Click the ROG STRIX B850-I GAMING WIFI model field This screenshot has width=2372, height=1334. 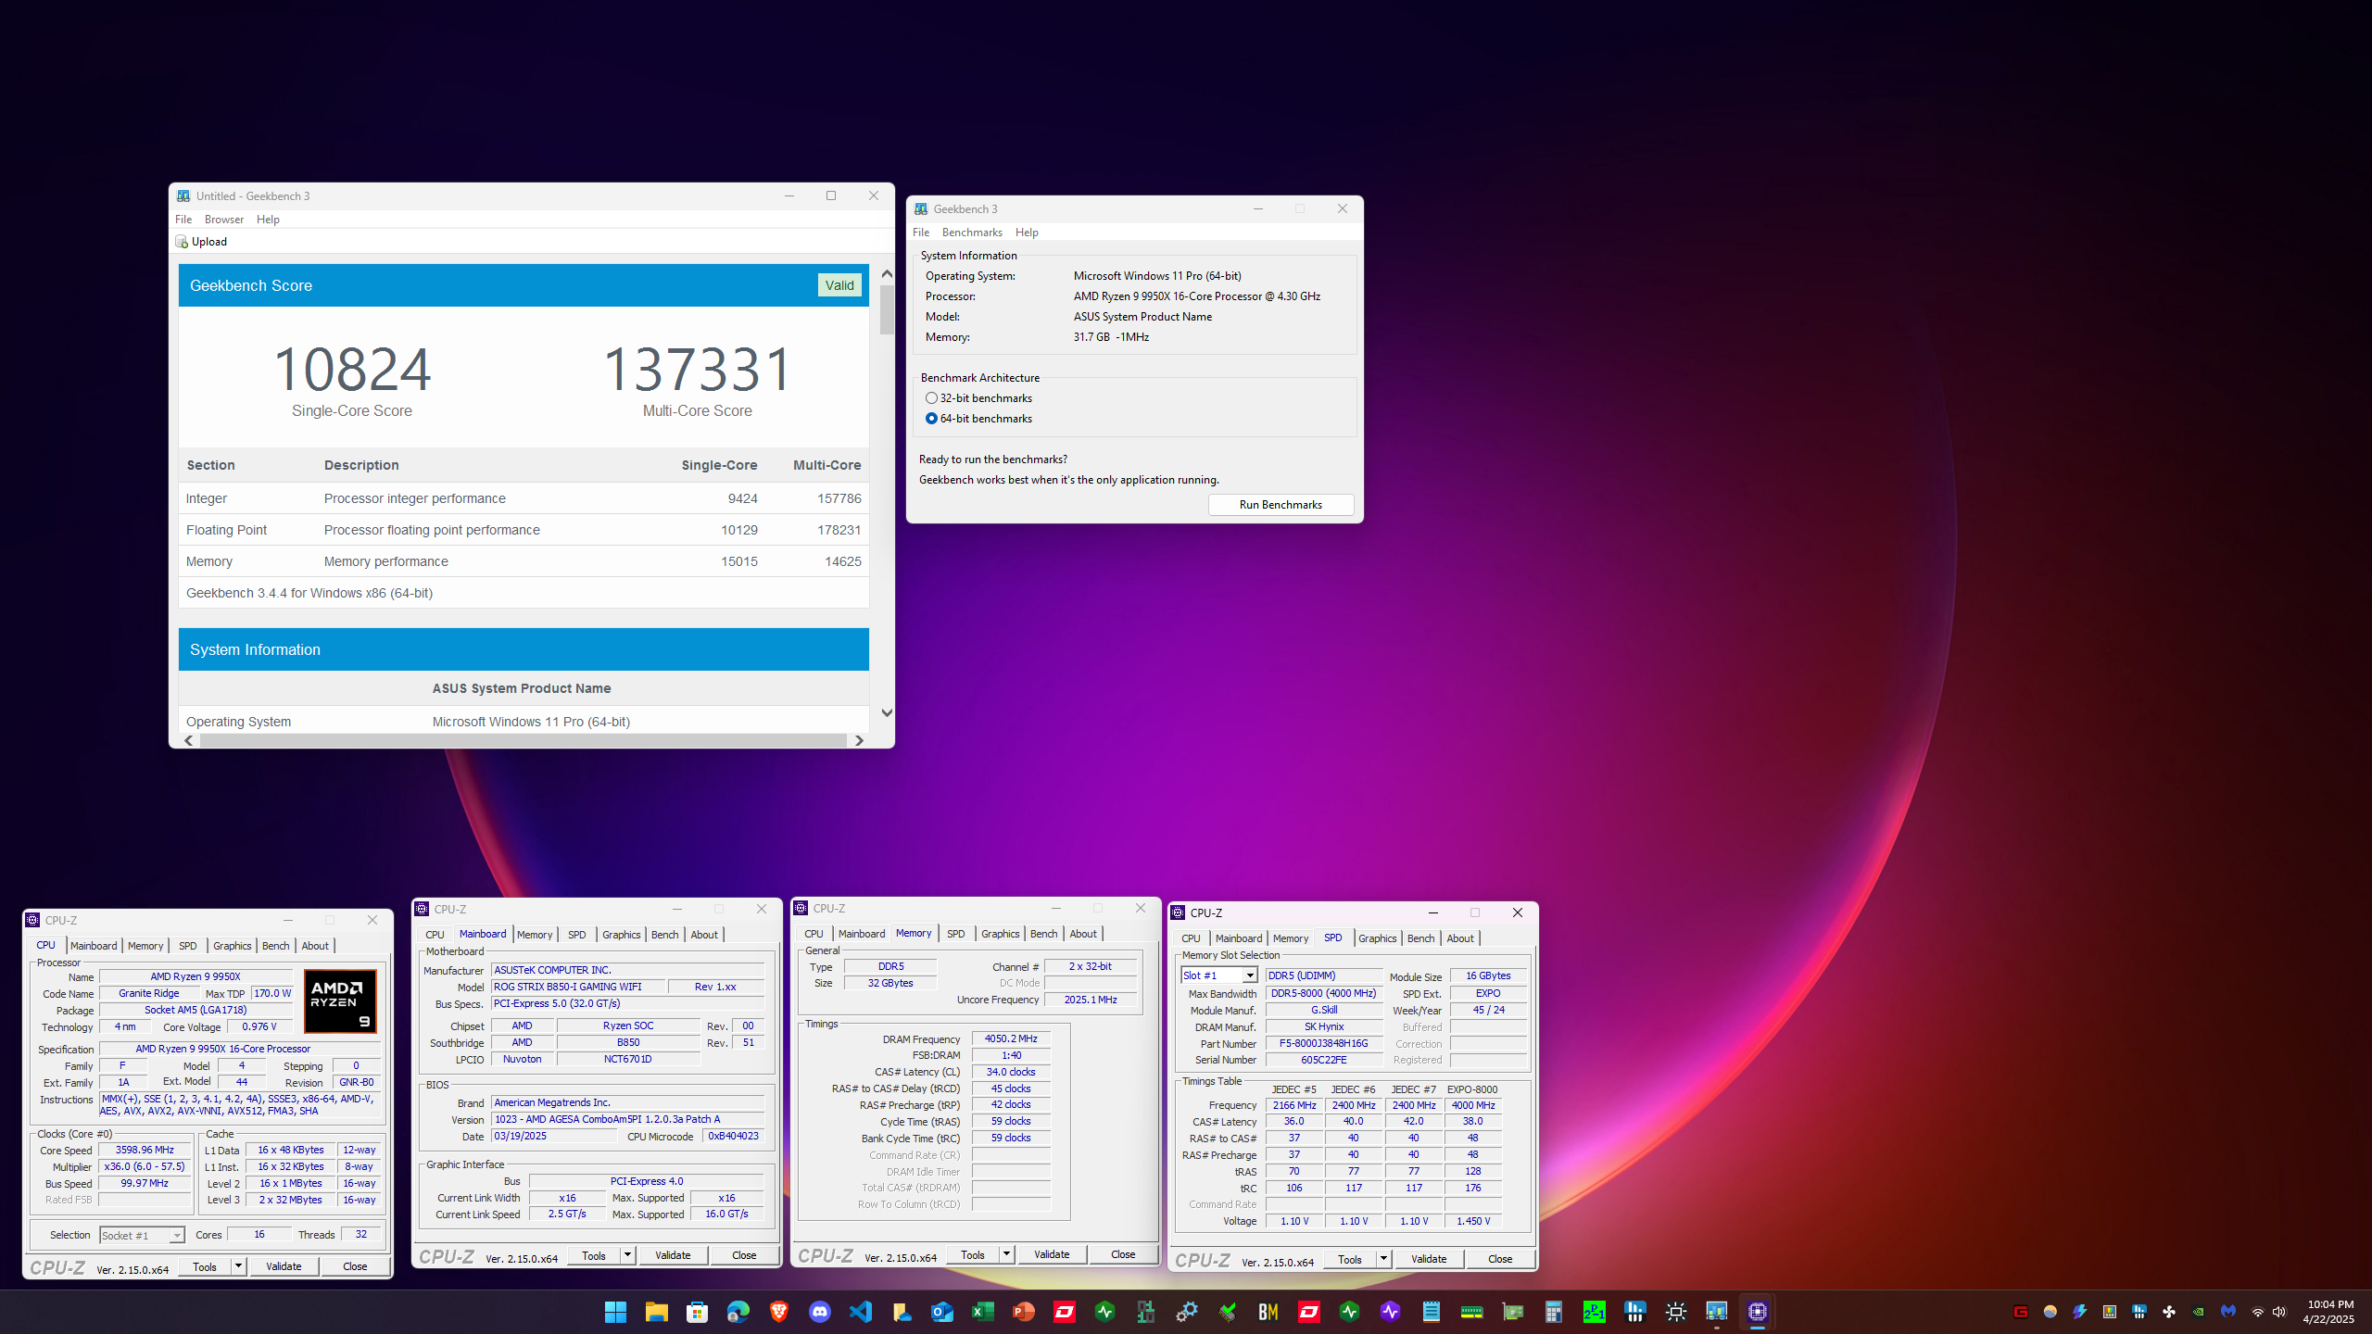click(x=578, y=987)
